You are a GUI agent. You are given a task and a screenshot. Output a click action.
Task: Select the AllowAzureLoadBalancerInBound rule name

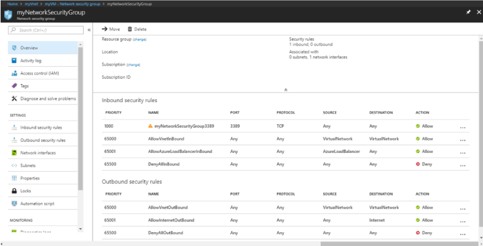pyautogui.click(x=180, y=152)
